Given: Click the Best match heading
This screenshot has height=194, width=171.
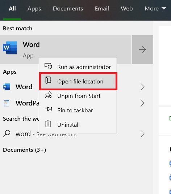Looking at the screenshot, I should 17,29.
